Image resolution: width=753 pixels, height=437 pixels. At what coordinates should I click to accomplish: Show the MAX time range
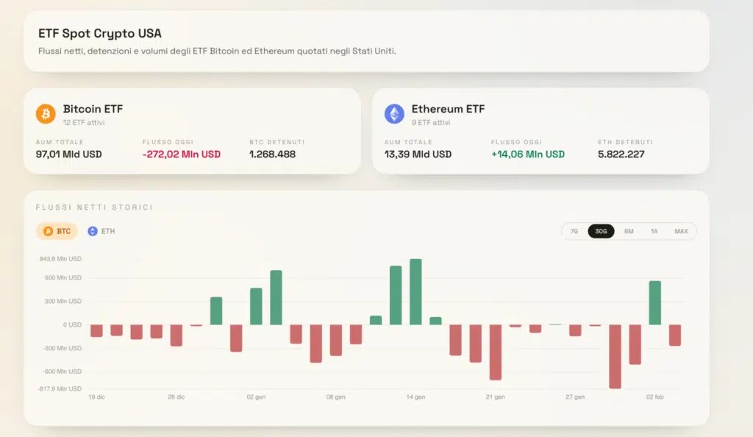point(681,231)
